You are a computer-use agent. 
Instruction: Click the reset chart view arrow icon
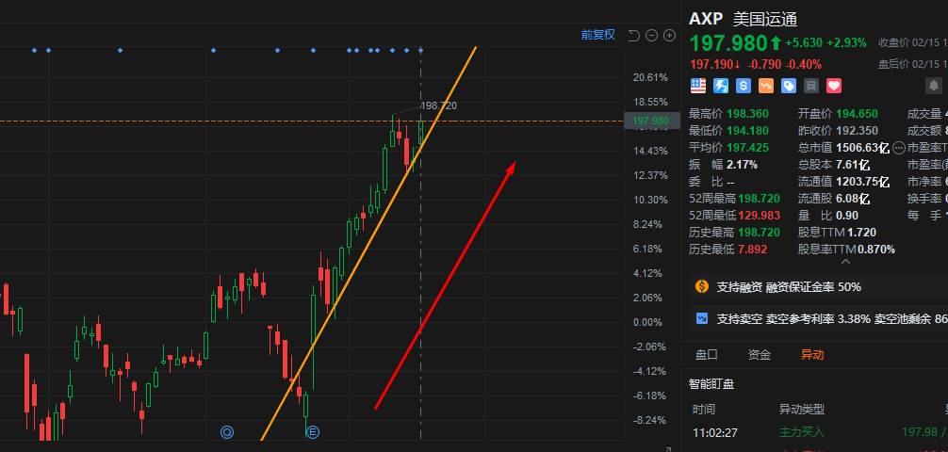pos(633,35)
